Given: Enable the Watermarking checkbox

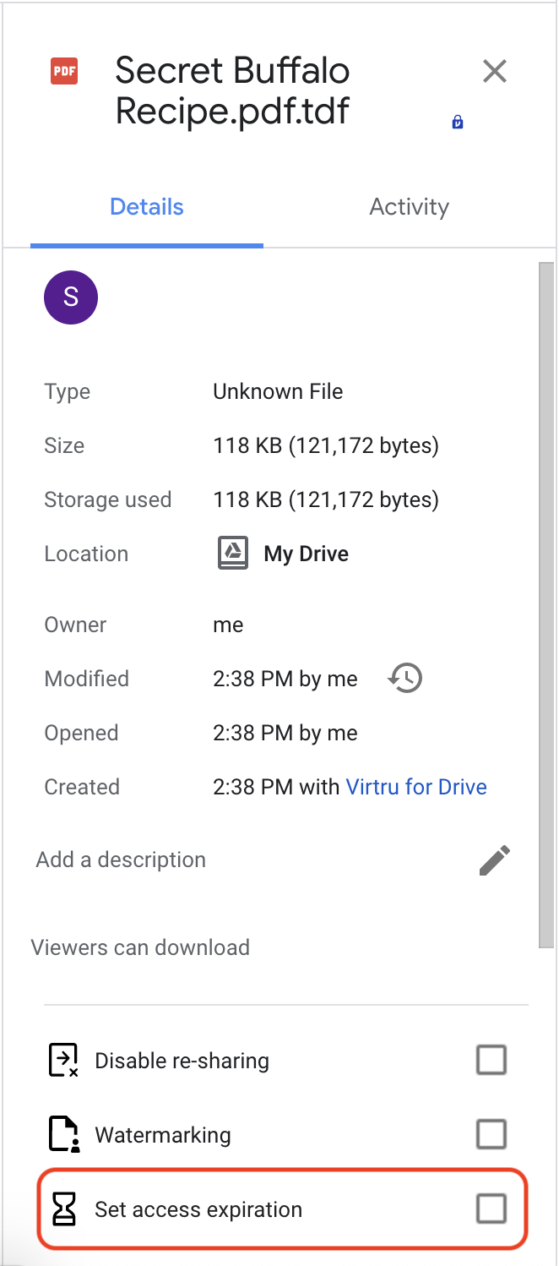Looking at the screenshot, I should pyautogui.click(x=491, y=1133).
